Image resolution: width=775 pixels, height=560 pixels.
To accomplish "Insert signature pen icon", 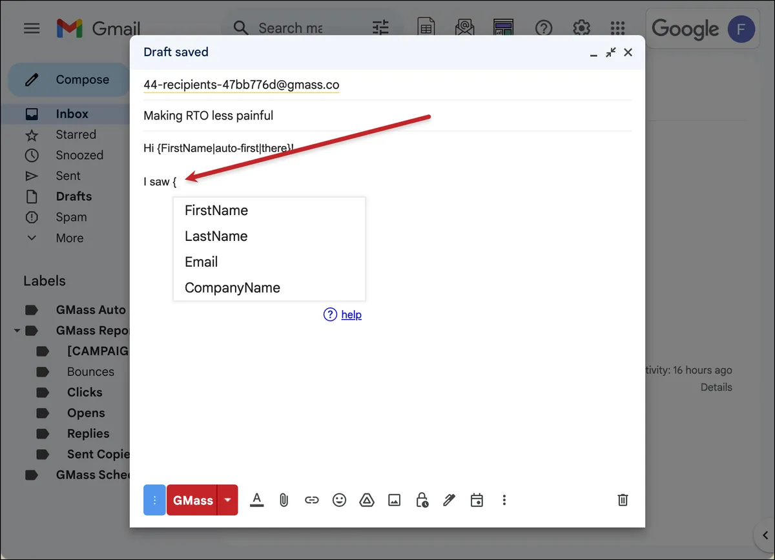I will pyautogui.click(x=449, y=500).
